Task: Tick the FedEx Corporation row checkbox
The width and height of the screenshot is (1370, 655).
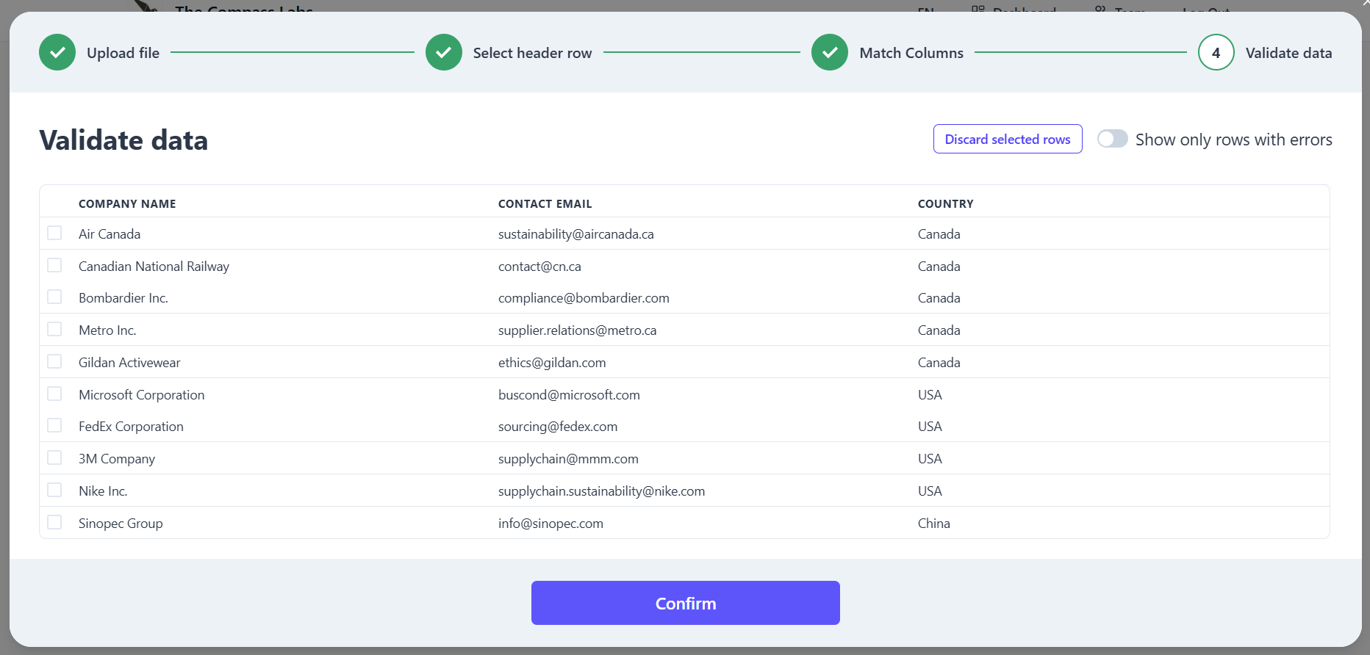Action: pos(54,425)
